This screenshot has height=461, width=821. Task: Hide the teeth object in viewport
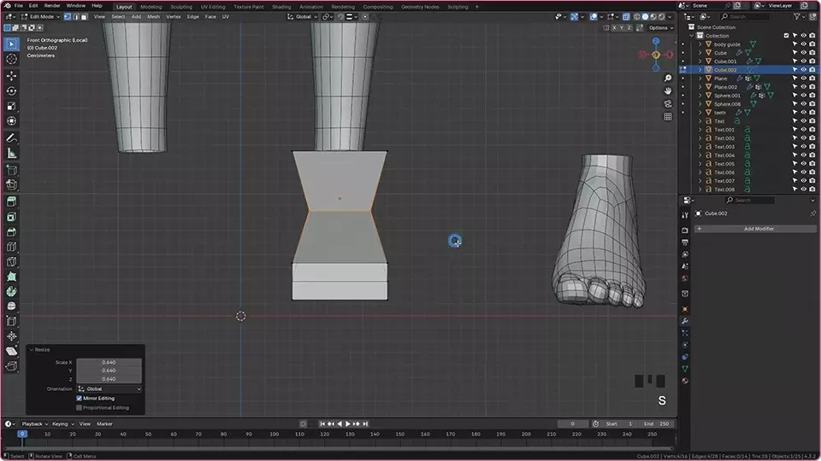click(804, 113)
